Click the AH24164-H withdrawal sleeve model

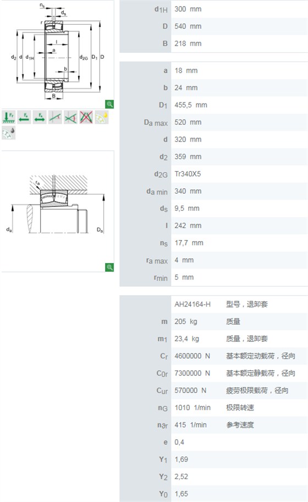(193, 304)
